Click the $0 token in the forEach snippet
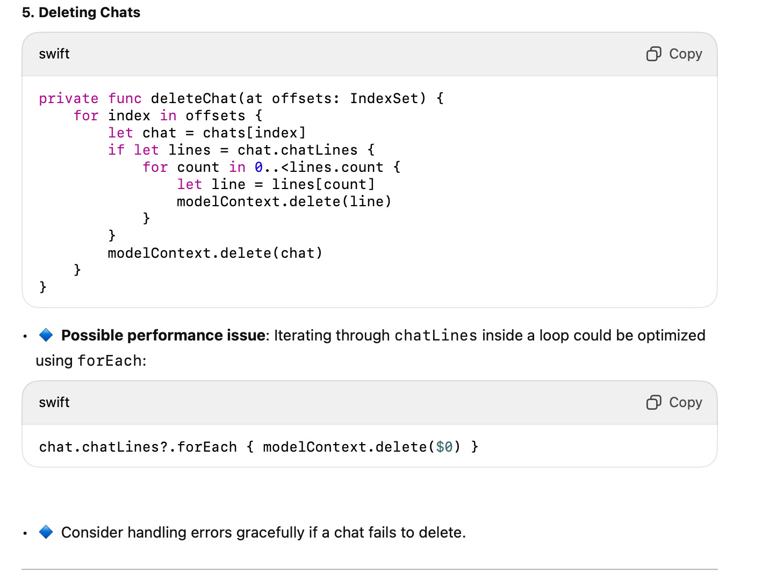The width and height of the screenshot is (762, 580). coord(445,446)
